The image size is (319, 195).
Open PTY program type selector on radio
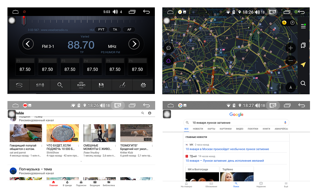101,30
